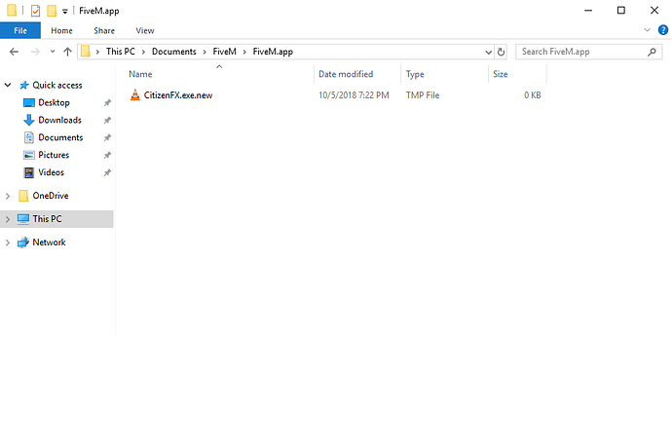This screenshot has height=446, width=672.
Task: Open Pictures in Quick access
Action: click(54, 155)
